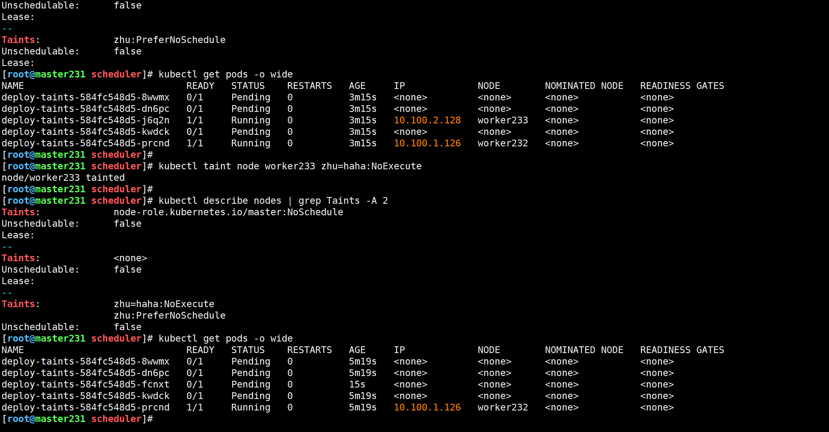Click the Running status of the j6q2n pod

pyautogui.click(x=250, y=120)
